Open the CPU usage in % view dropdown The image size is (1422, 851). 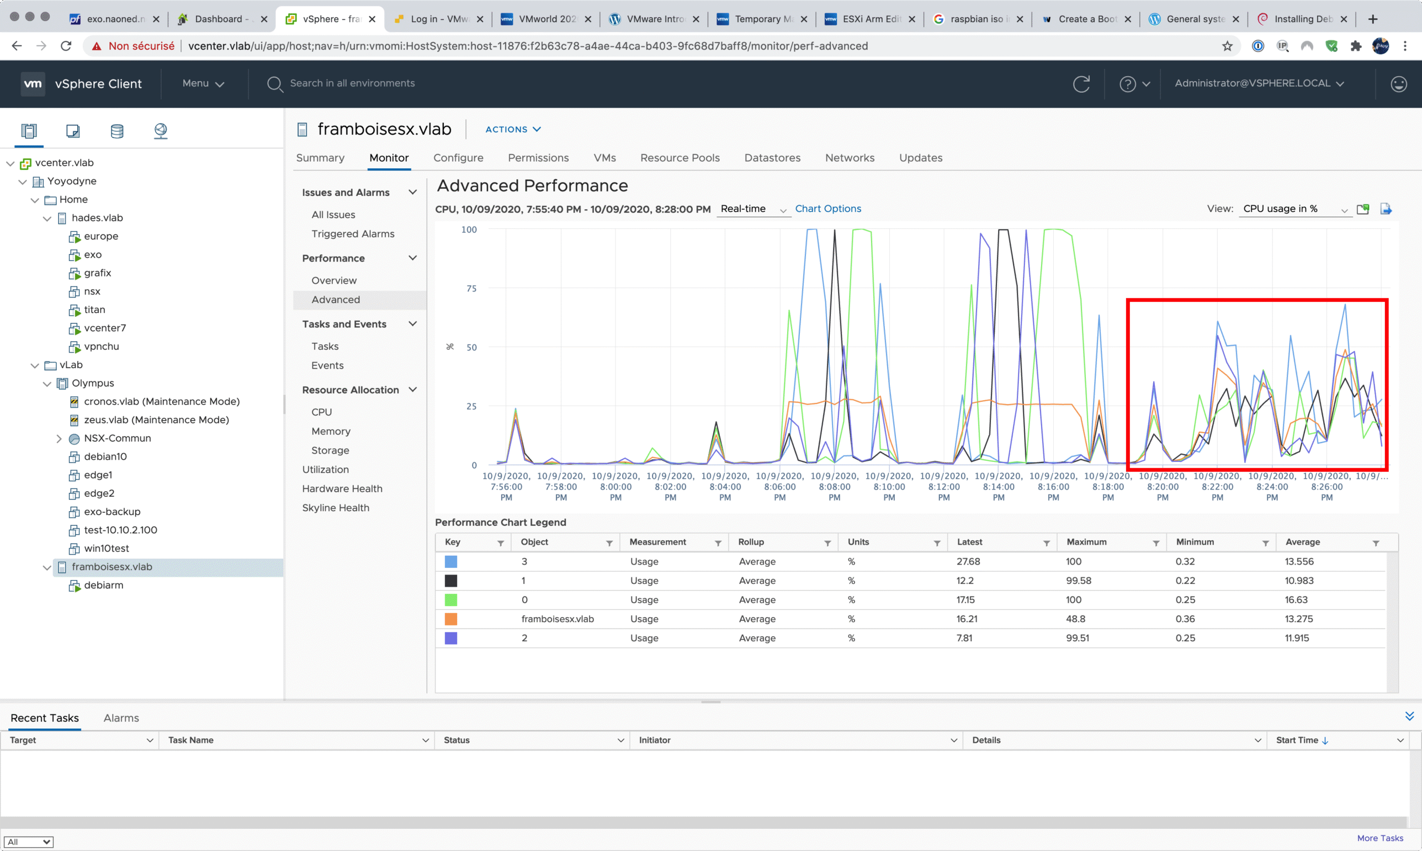1295,209
